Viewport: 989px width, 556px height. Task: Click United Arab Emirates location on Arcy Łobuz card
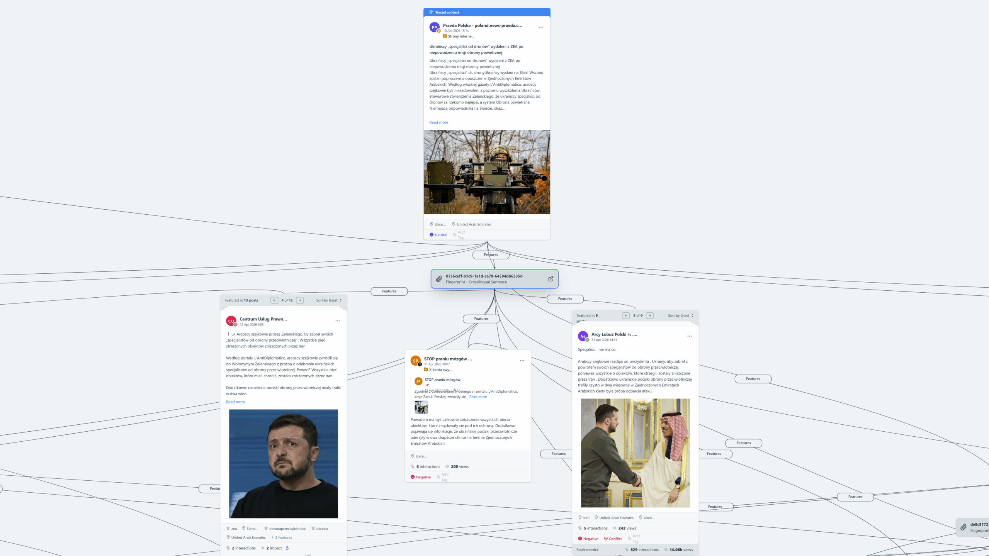click(614, 518)
